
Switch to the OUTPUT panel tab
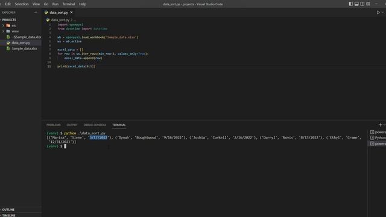72,125
